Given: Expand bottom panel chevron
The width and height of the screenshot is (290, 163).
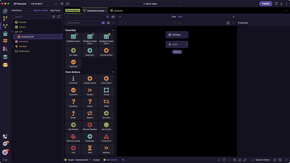Looking at the screenshot, I should [x=287, y=160].
